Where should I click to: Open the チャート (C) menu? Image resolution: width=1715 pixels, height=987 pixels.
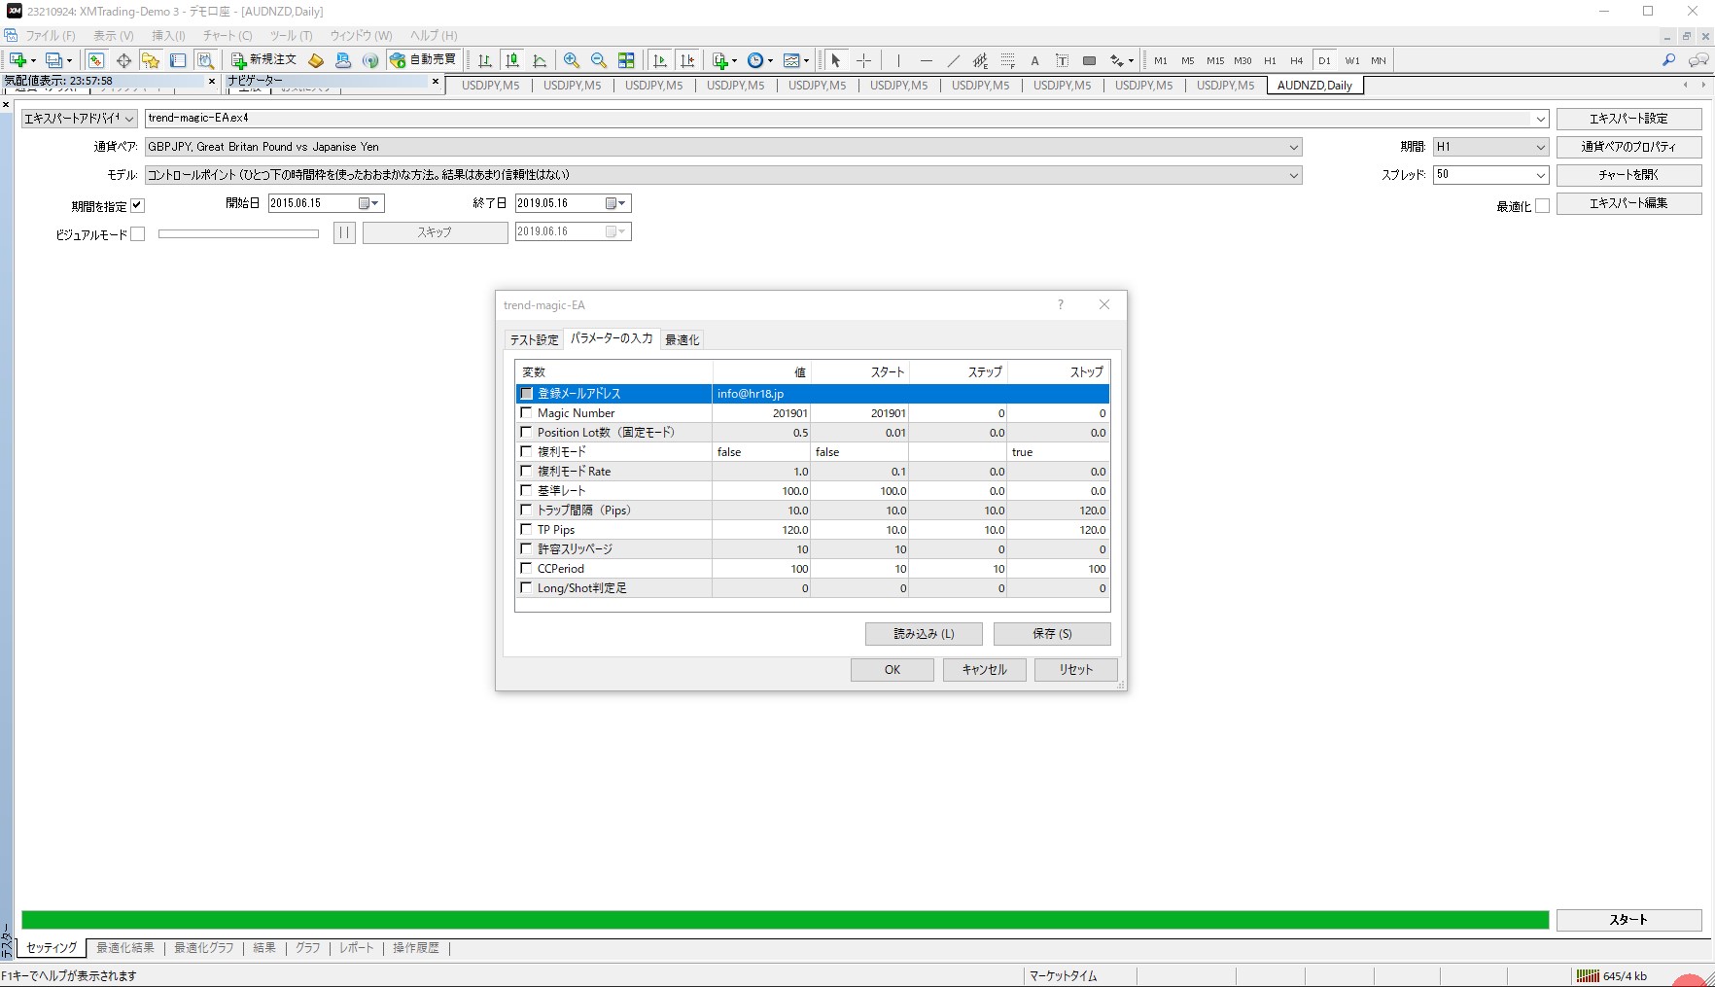227,35
